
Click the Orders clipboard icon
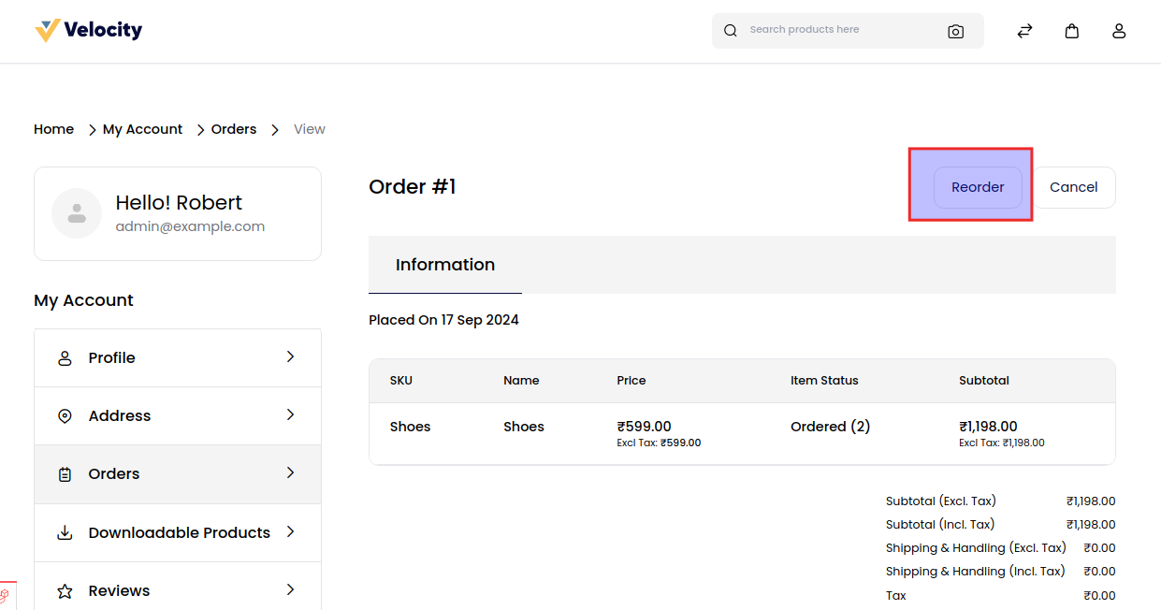(64, 473)
